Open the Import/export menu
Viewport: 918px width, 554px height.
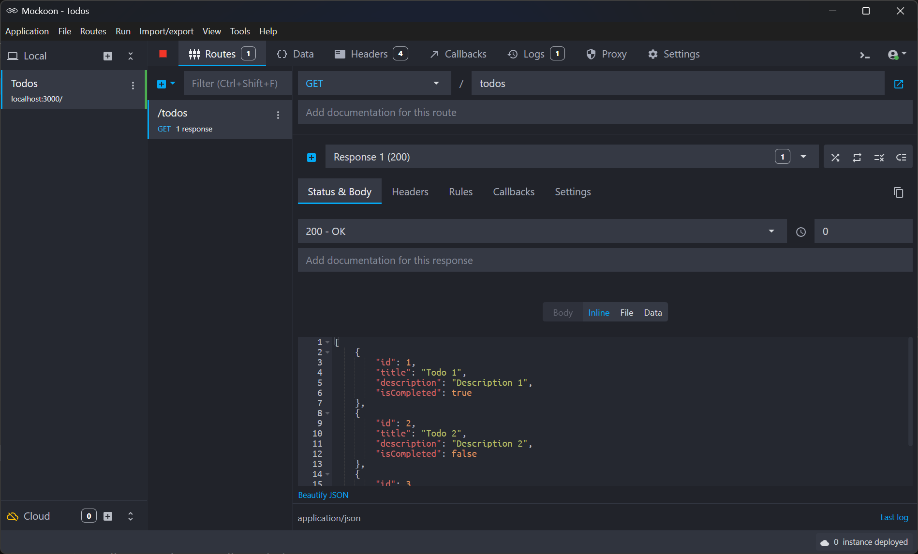point(166,31)
